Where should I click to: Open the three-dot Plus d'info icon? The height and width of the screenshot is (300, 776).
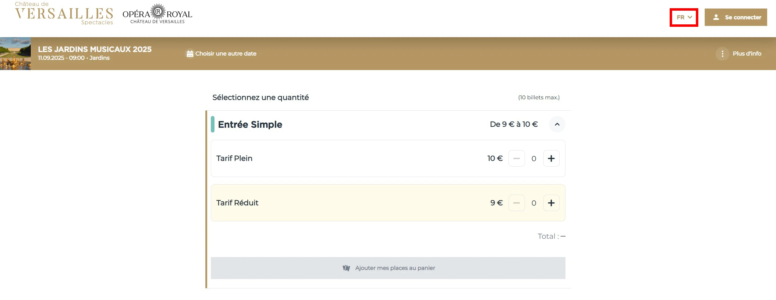point(722,54)
